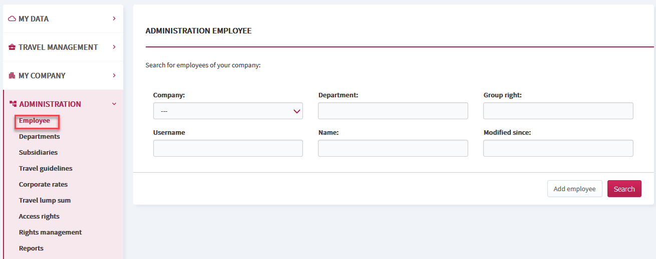
Task: Focus the Username input field
Action: (228, 148)
